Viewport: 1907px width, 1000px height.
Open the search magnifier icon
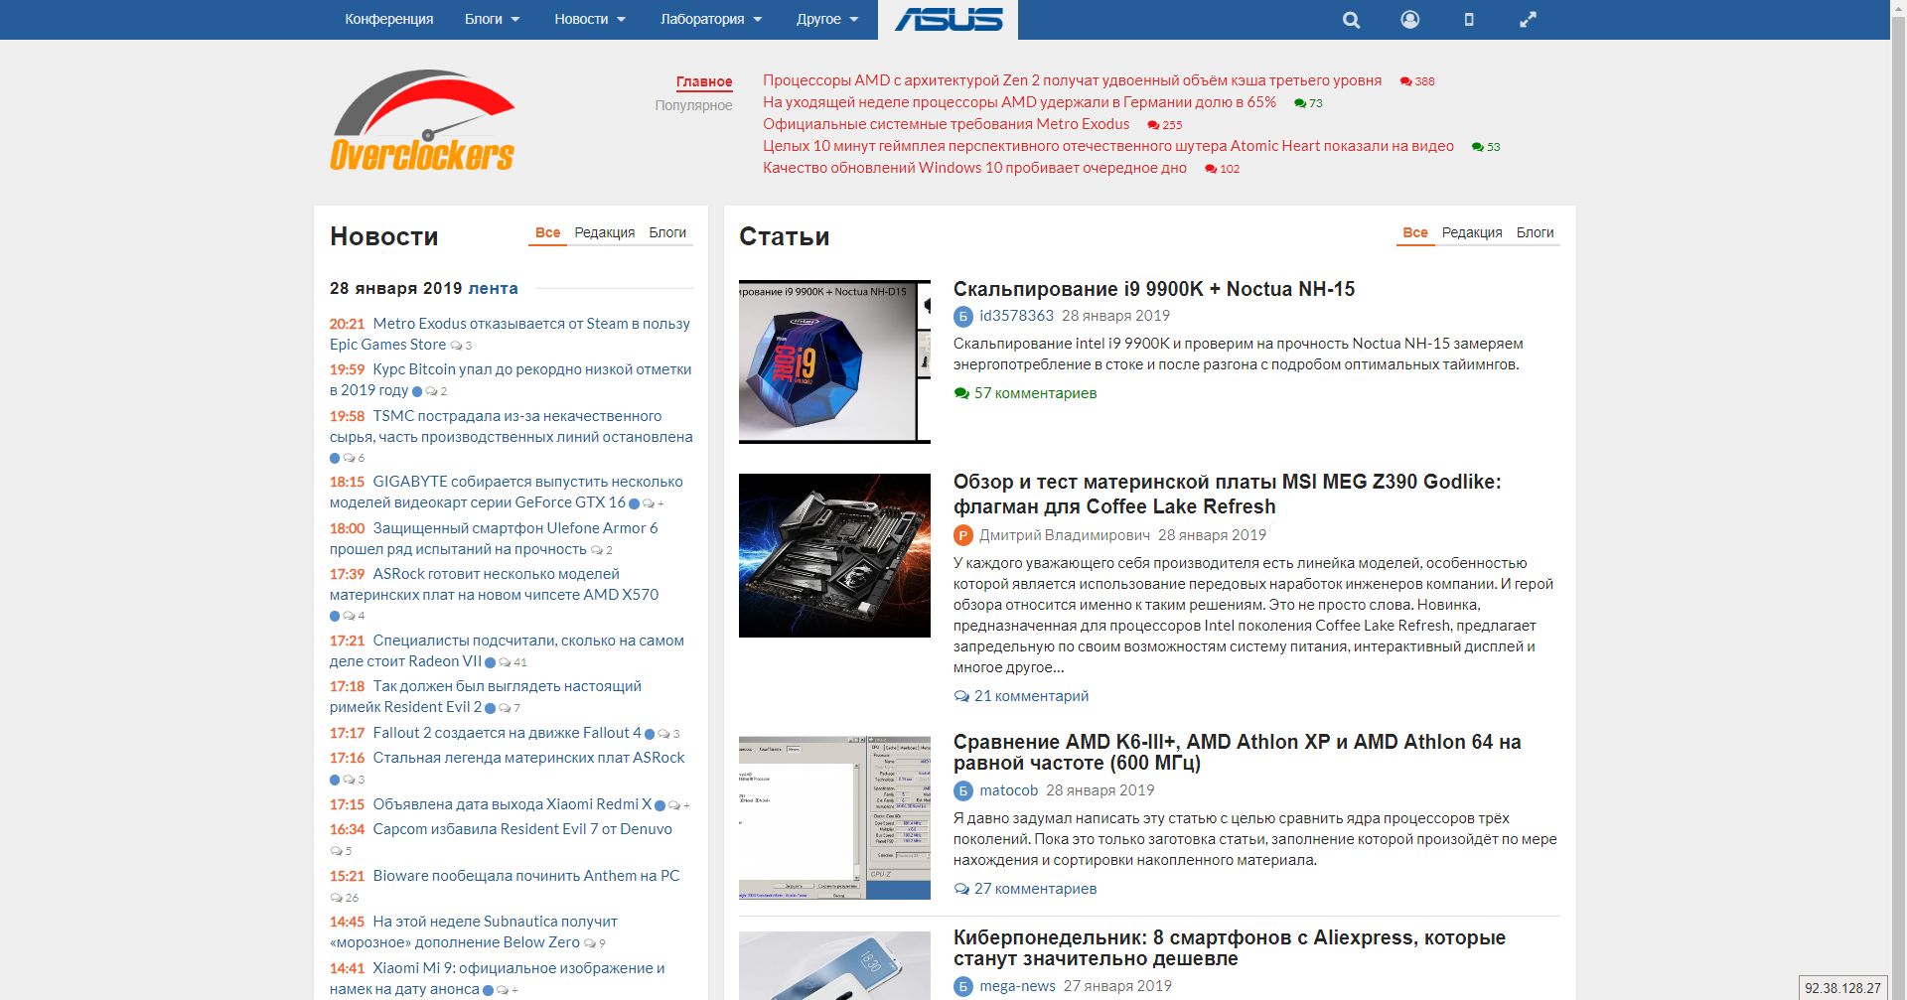1351,20
